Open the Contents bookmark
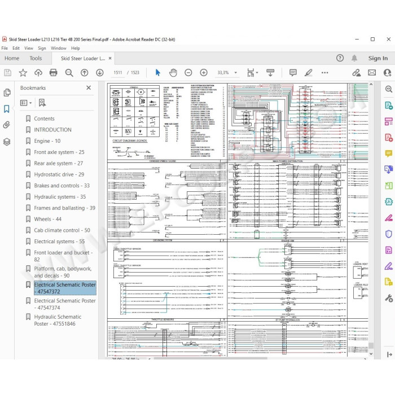 tap(45, 118)
